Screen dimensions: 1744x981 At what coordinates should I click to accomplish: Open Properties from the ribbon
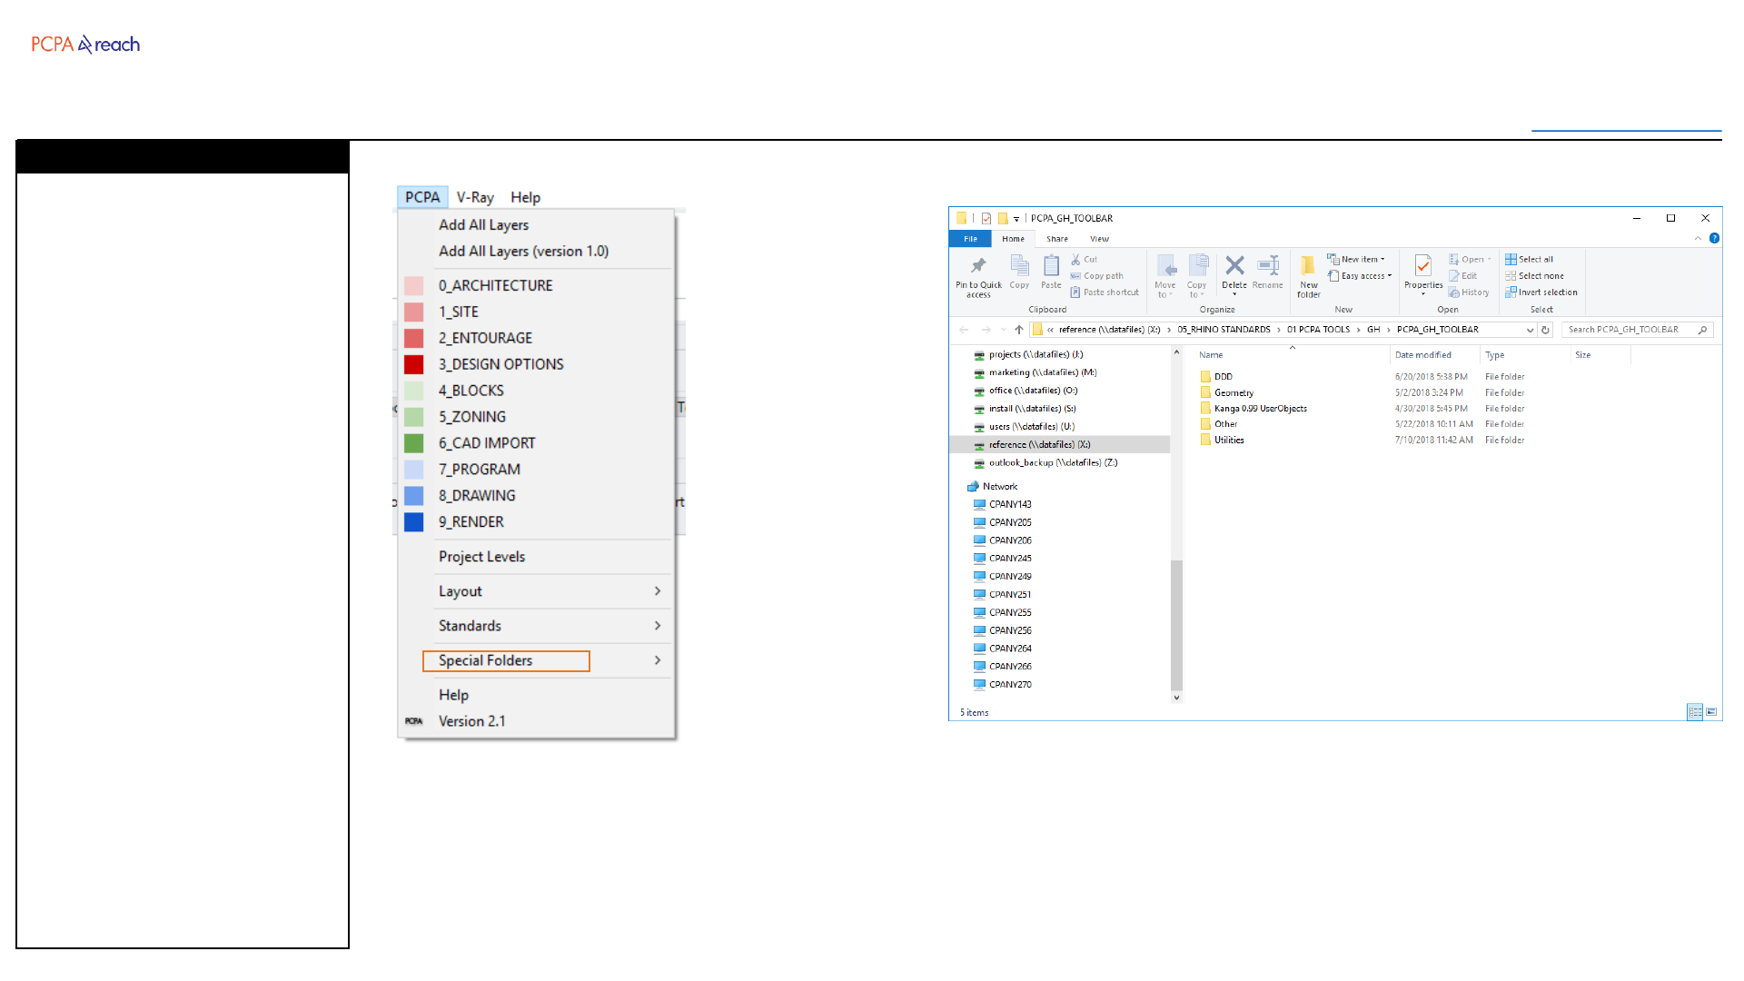point(1423,266)
